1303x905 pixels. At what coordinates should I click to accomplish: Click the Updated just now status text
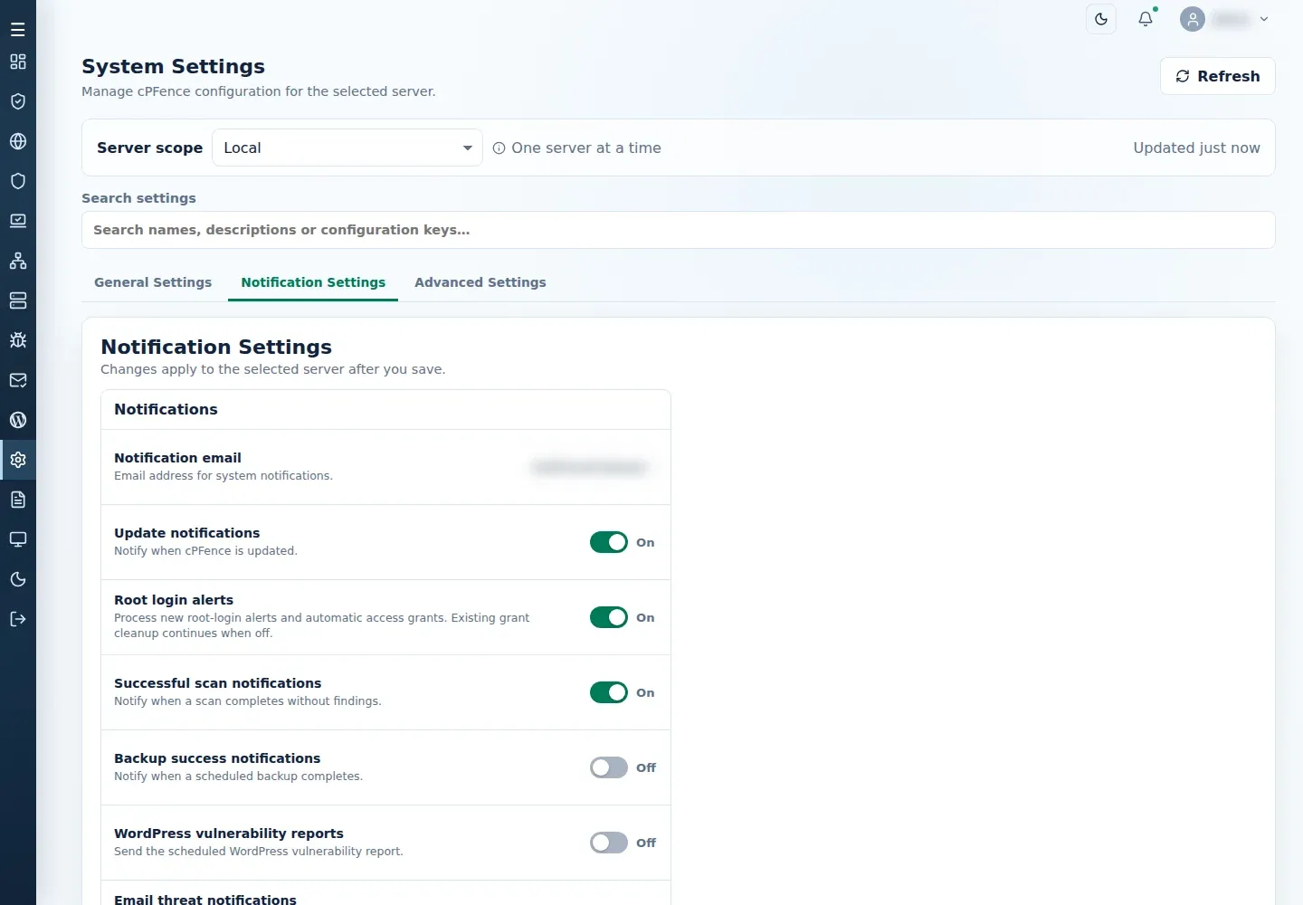1196,148
